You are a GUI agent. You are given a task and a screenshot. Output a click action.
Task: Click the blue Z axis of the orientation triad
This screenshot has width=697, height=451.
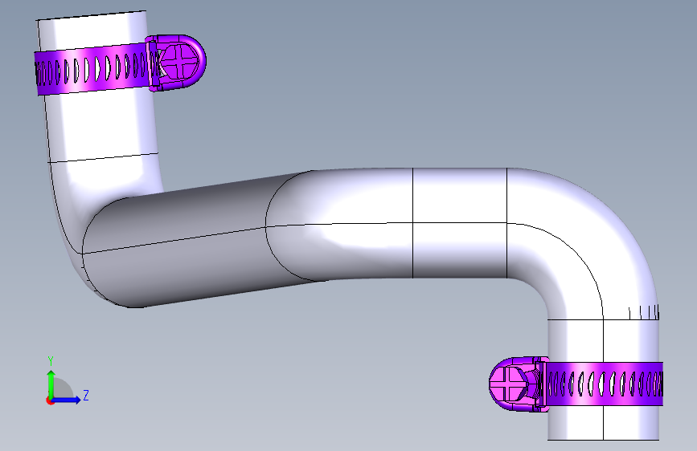pos(67,400)
